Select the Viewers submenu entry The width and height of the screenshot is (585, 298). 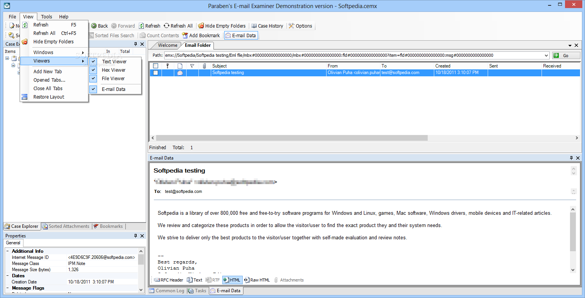click(54, 61)
